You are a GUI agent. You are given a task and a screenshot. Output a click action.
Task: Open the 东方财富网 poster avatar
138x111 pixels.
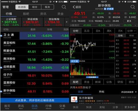click(x=74, y=99)
